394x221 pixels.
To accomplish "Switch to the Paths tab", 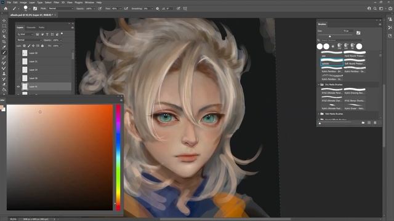I will (x=42, y=28).
